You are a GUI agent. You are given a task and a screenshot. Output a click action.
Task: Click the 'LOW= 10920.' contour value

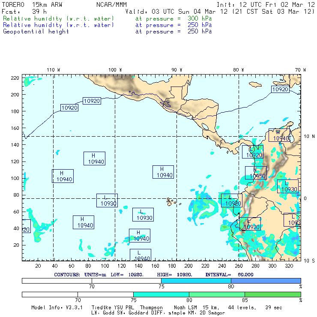pos(127,275)
